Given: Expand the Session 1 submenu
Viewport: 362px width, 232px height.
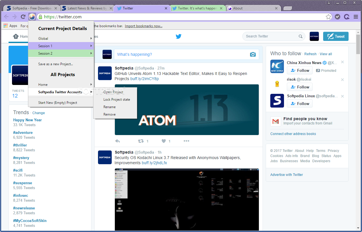Looking at the screenshot, I should [x=61, y=46].
